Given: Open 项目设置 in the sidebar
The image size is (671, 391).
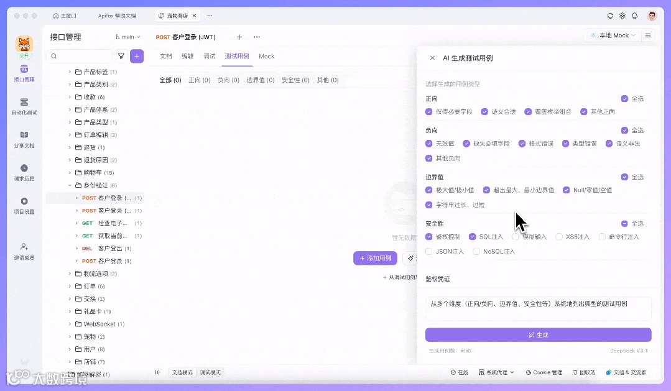Looking at the screenshot, I should pyautogui.click(x=24, y=205).
